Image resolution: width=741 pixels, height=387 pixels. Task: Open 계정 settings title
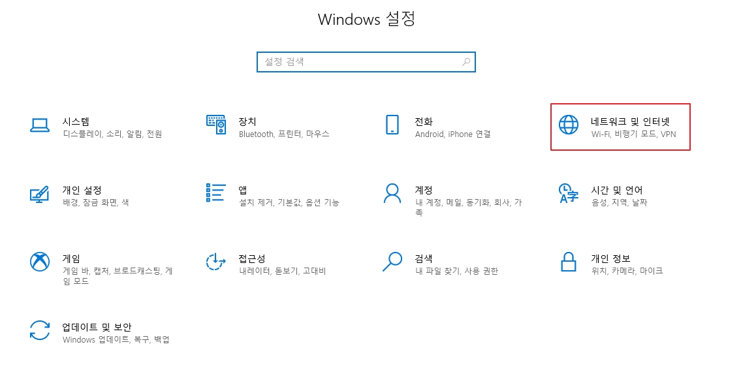pyautogui.click(x=424, y=190)
